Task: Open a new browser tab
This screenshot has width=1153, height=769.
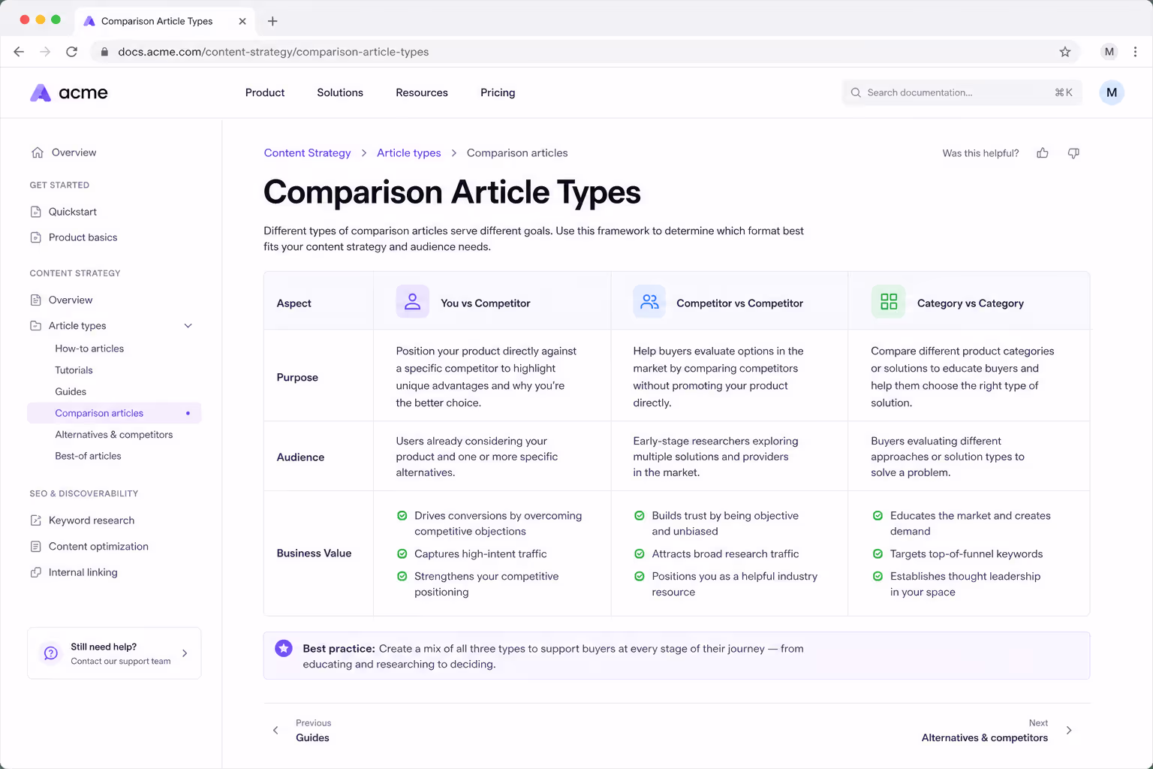Action: [272, 21]
